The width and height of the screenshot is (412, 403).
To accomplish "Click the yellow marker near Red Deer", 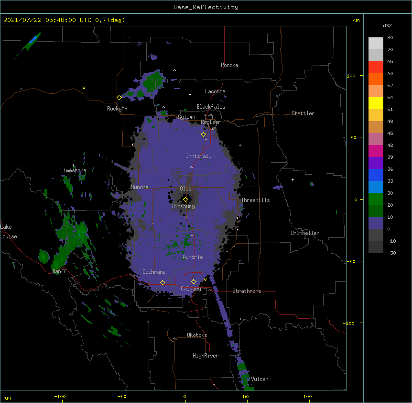I will (x=204, y=134).
